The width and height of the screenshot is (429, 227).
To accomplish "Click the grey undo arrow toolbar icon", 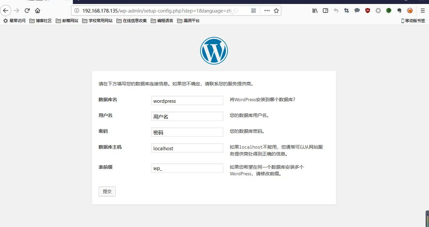I will coord(336,11).
